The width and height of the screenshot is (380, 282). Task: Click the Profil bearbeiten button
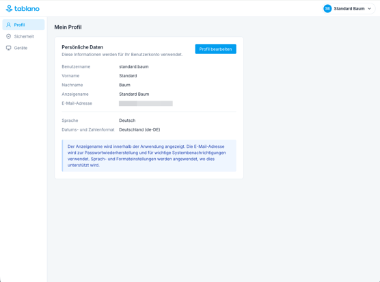click(215, 49)
